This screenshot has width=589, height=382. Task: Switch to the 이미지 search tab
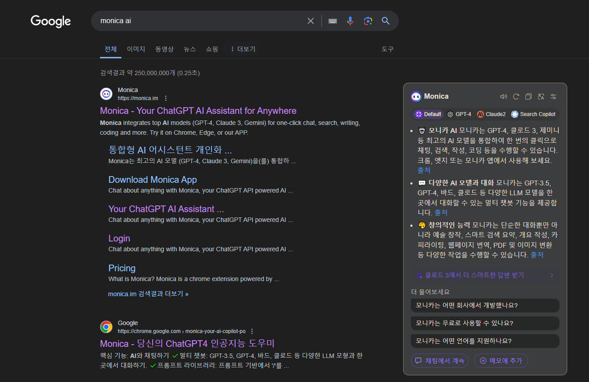tap(136, 49)
